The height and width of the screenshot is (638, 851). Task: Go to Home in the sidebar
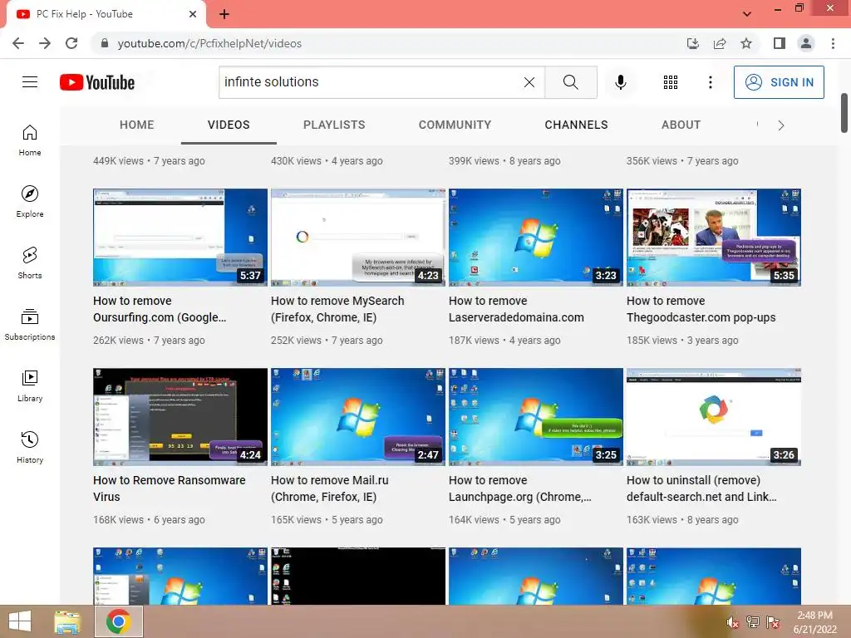[x=30, y=140]
